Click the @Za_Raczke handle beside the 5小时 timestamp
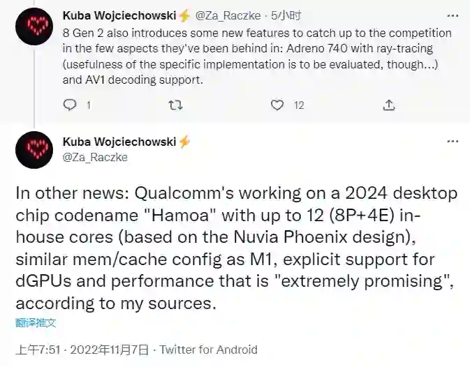The height and width of the screenshot is (367, 470). click(x=231, y=15)
